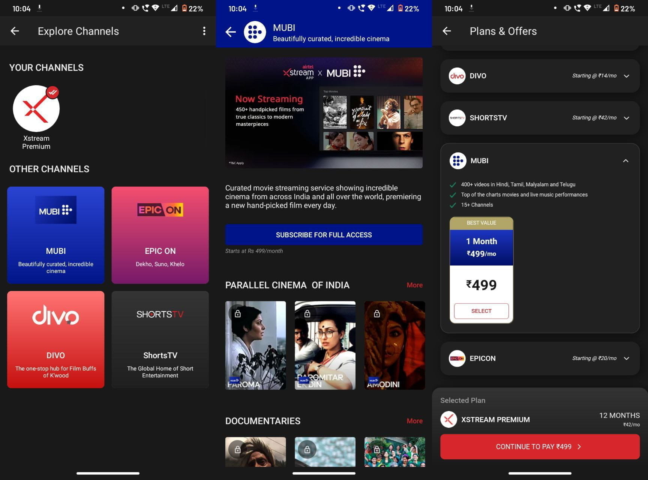Open Xstream Premium channel icon
The width and height of the screenshot is (648, 480).
coord(36,109)
